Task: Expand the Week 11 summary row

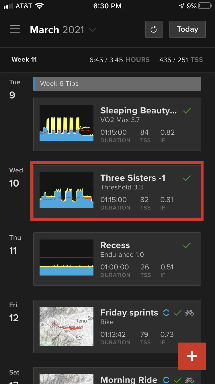Action: point(107,60)
